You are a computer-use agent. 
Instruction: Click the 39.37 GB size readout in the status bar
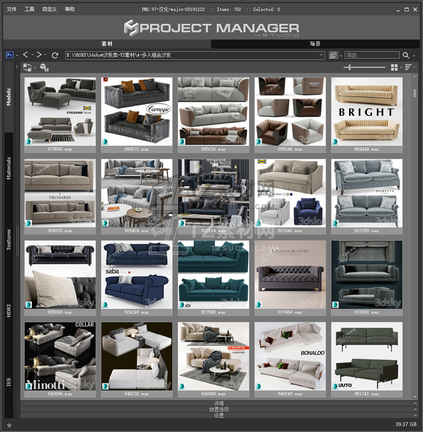coord(406,424)
